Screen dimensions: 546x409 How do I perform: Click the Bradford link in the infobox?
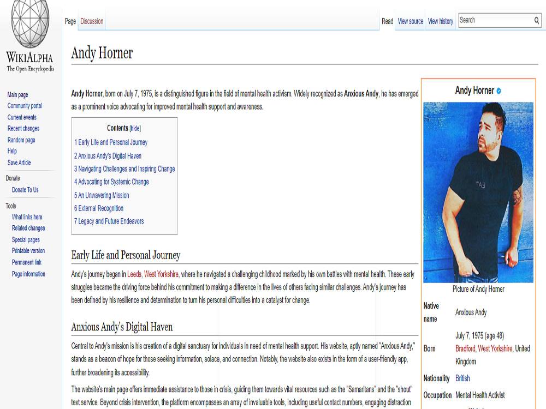tap(464, 348)
